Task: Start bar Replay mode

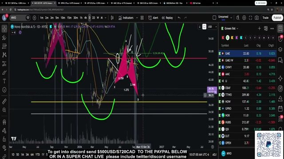Action: (167, 18)
